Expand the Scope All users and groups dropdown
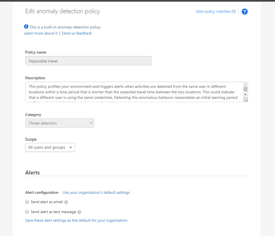This screenshot has height=236, width=275. [50, 147]
